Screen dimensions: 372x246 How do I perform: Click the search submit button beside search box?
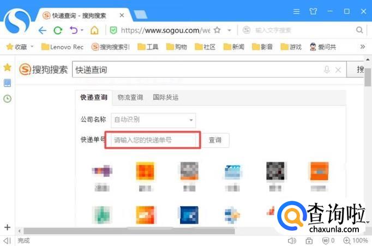tap(355, 69)
